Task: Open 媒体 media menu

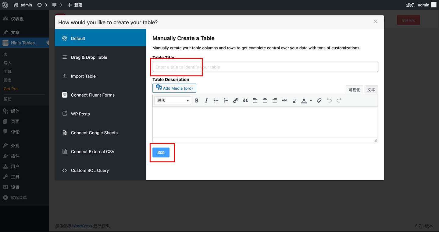Action: tap(24, 111)
